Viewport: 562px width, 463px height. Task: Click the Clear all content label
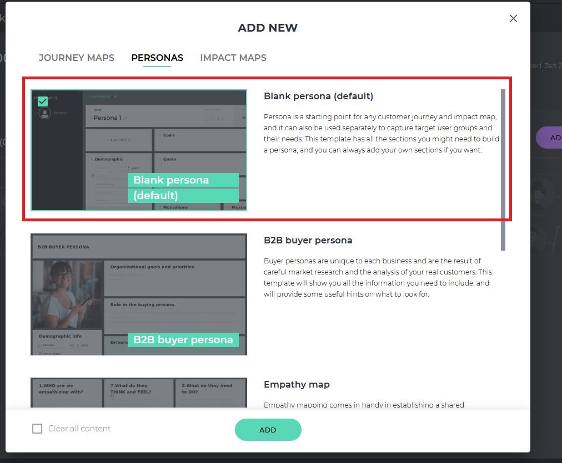point(79,428)
